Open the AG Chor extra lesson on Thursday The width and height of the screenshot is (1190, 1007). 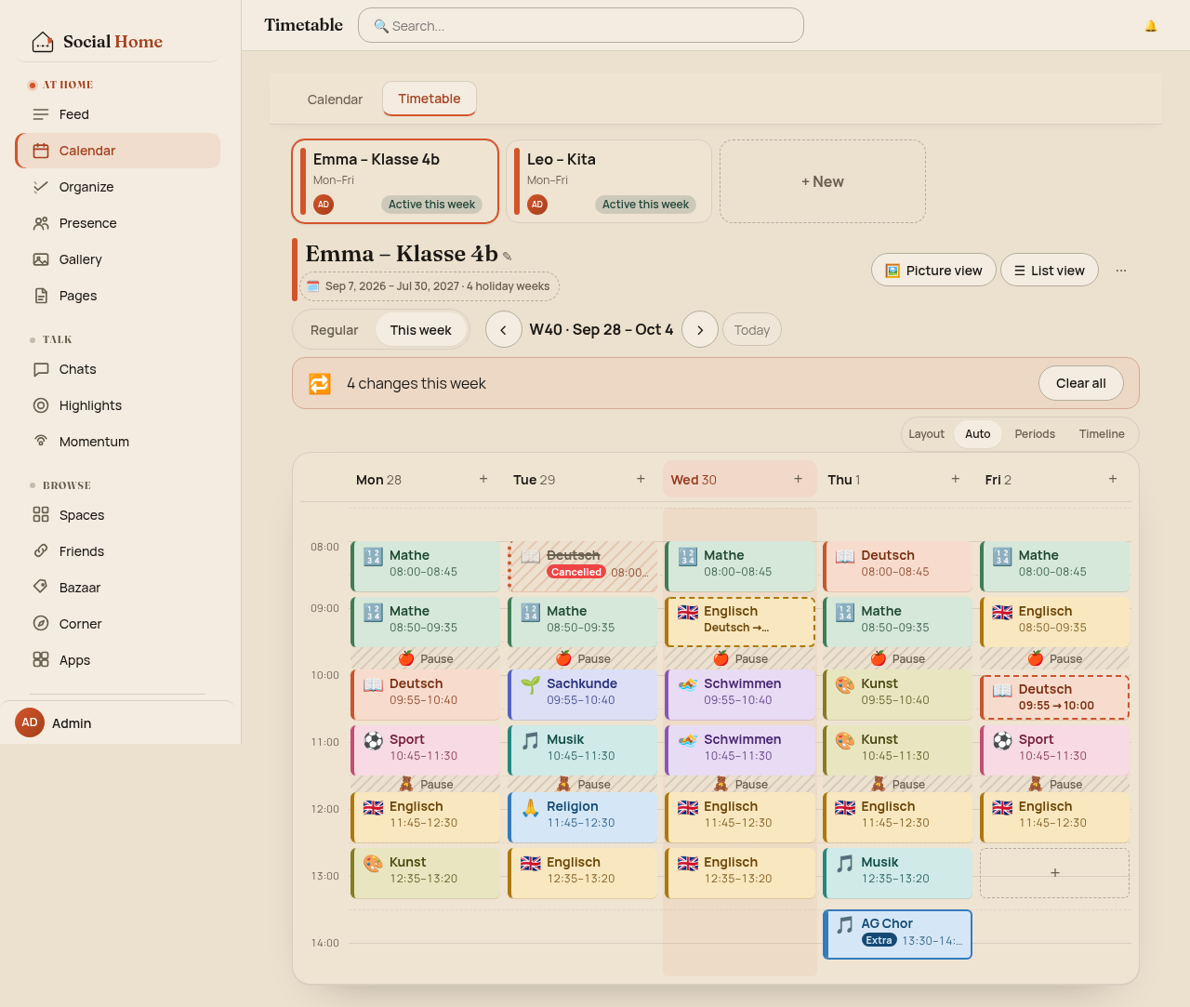click(897, 934)
